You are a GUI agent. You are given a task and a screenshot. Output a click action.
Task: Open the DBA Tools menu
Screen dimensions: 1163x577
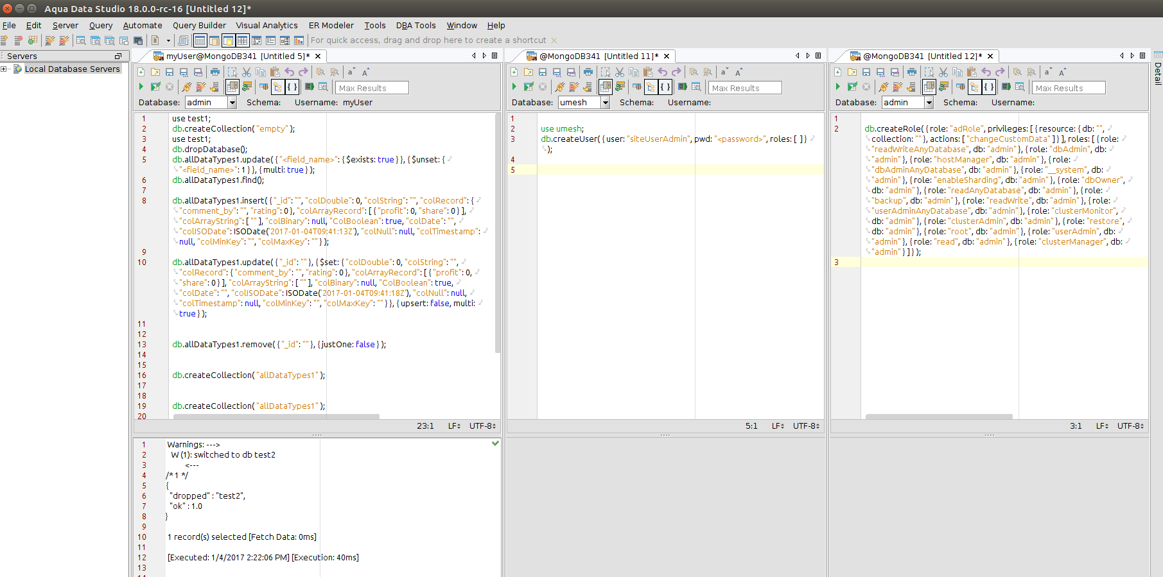pos(415,26)
